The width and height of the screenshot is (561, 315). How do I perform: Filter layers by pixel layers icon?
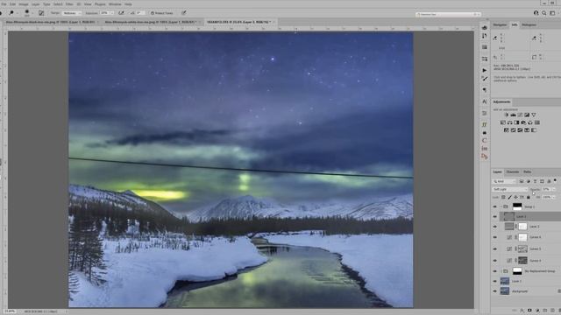[x=521, y=181]
